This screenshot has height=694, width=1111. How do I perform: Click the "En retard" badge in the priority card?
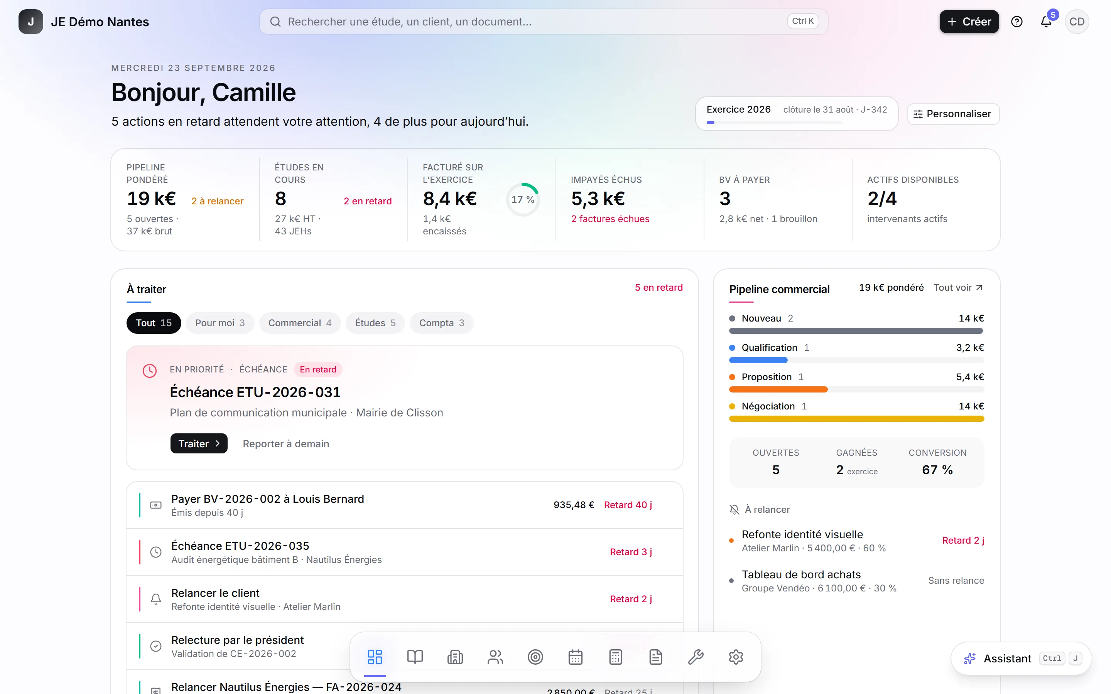(318, 369)
